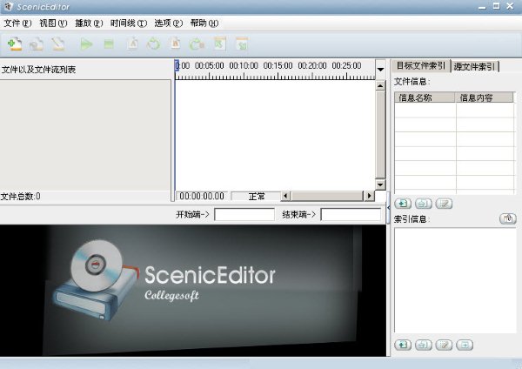Click the add file icon with green plus
Screen dimensions: 522x369
[15, 44]
